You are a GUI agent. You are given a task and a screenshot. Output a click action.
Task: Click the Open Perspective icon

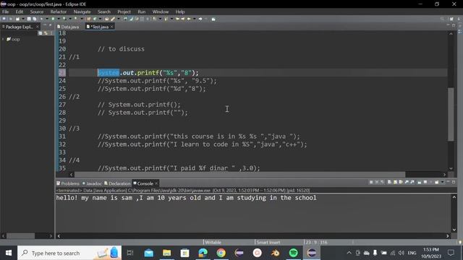[451, 19]
